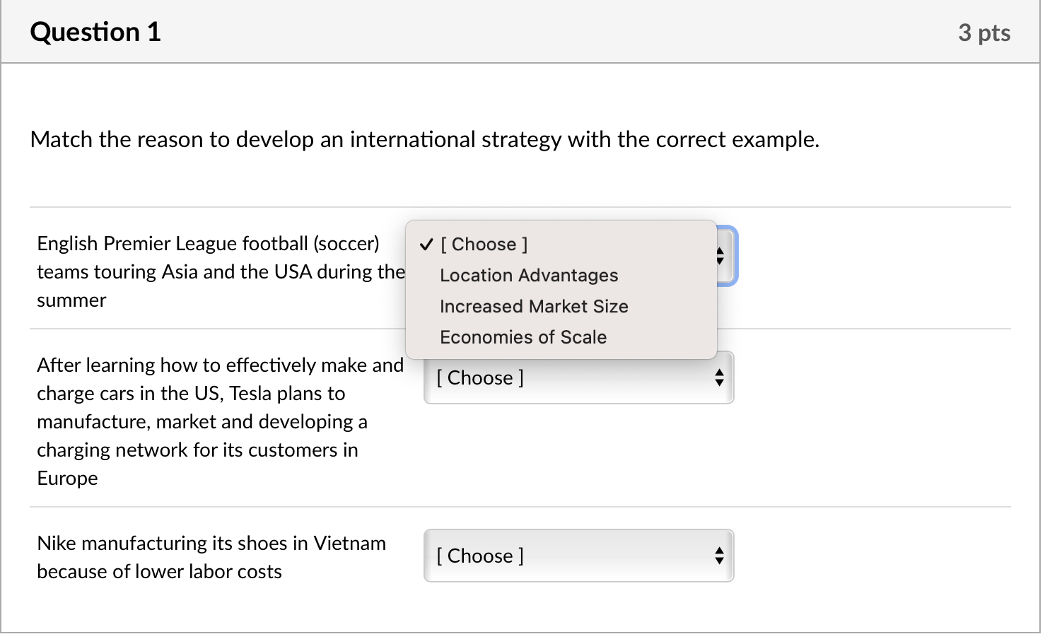This screenshot has height=639, width=1045.
Task: Open the dropdown for the Nike example
Action: coord(578,556)
